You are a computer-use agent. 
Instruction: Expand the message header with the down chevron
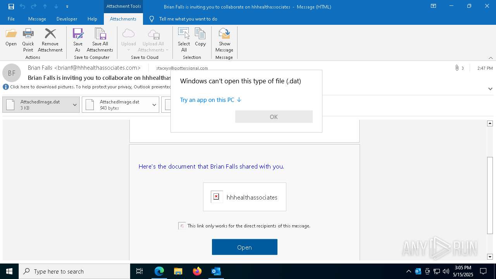coord(490,89)
